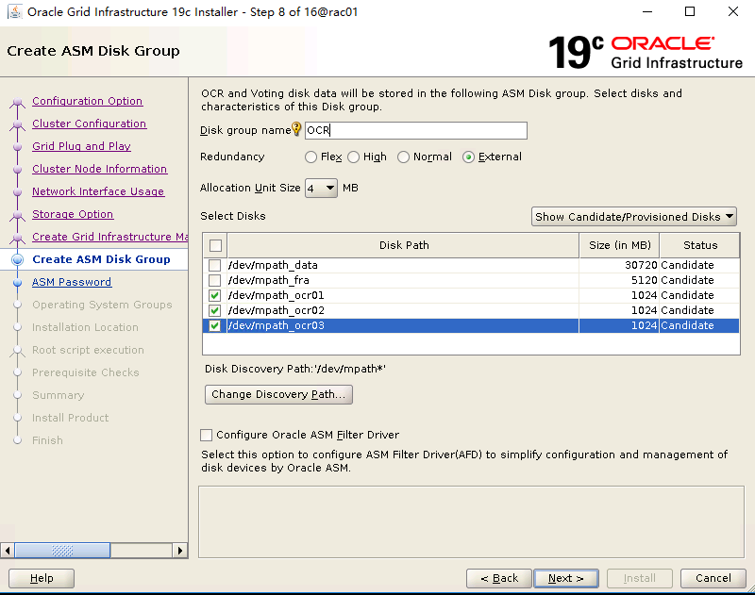Screen dimensions: 755x595
Task: Check the /dev/mpath_fra disk checkbox
Action: (215, 280)
